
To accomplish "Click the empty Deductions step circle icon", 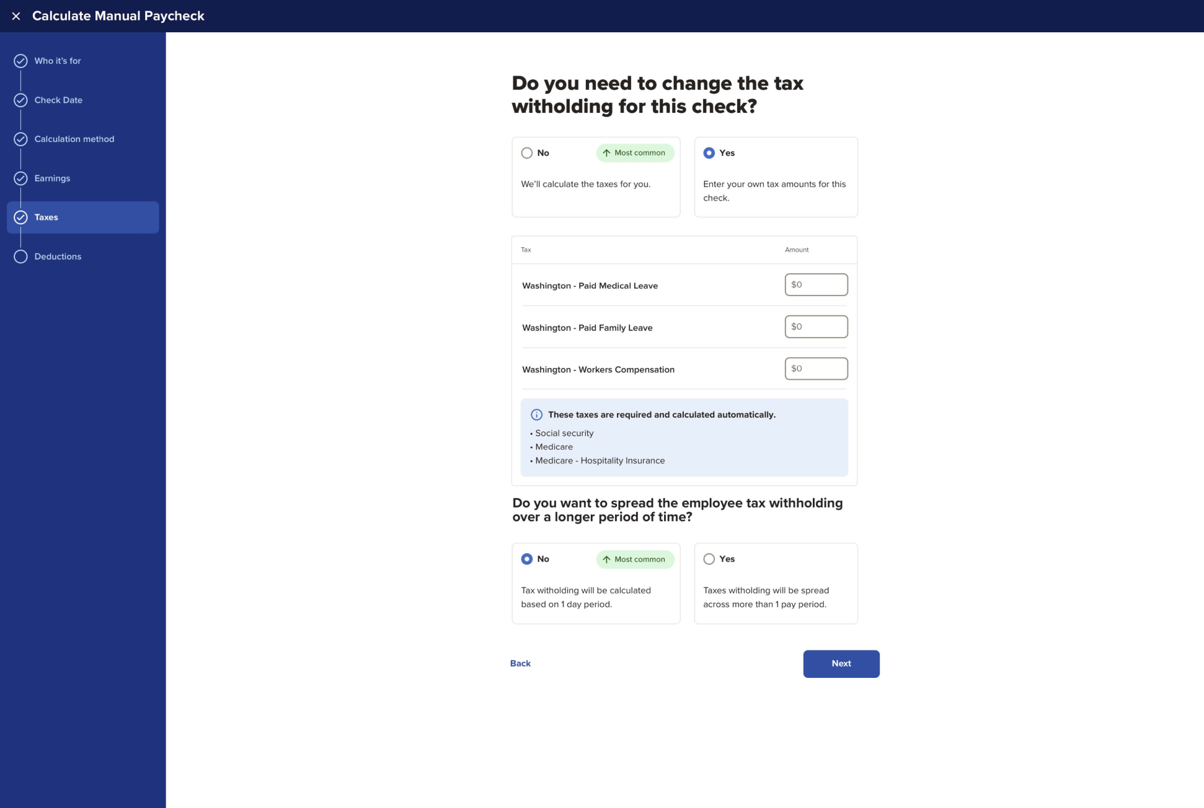I will tap(20, 257).
